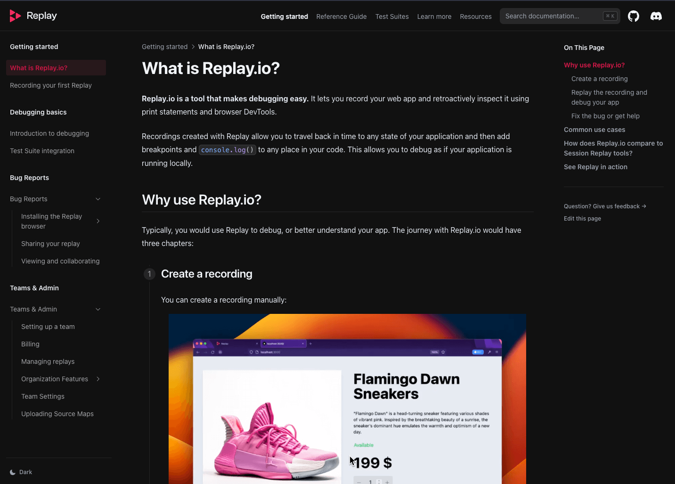
Task: Jump to Why use Replay.io? section
Action: coord(594,65)
